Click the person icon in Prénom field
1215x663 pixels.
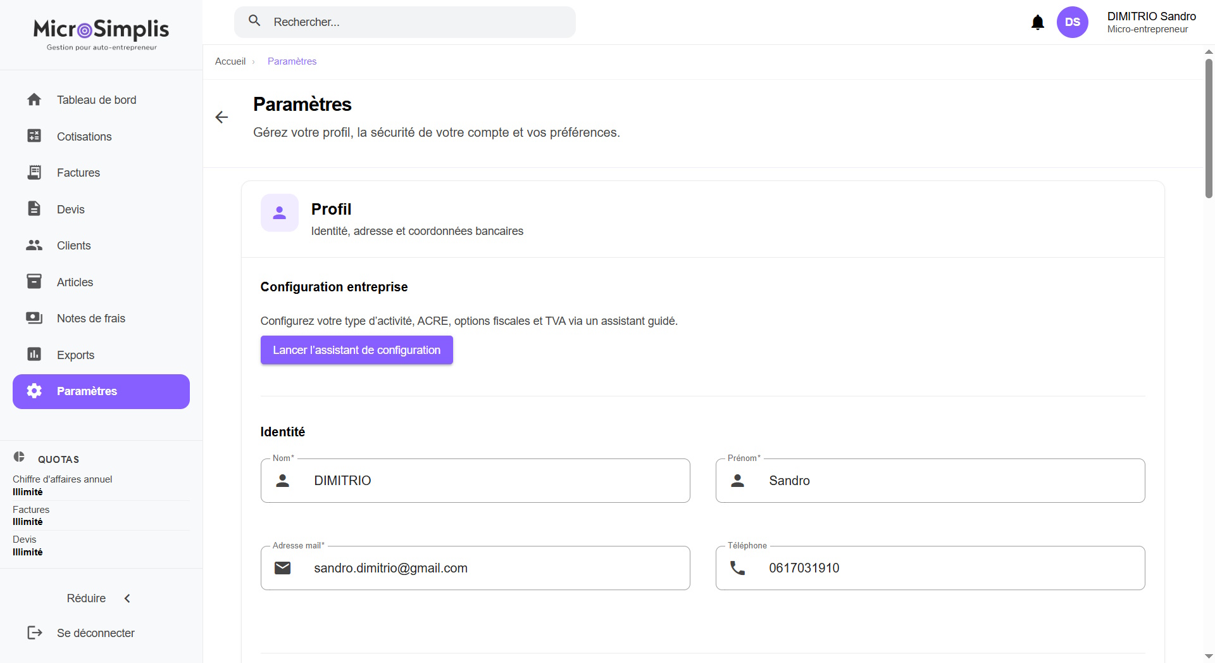[738, 481]
